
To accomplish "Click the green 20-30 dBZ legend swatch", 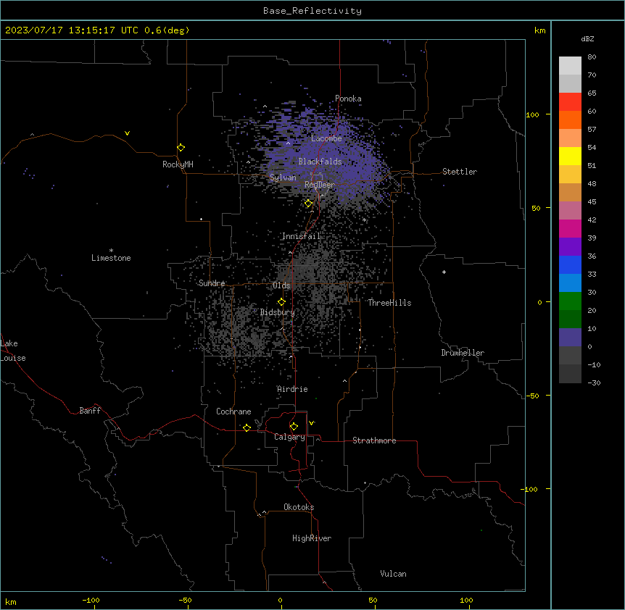I will (x=570, y=301).
